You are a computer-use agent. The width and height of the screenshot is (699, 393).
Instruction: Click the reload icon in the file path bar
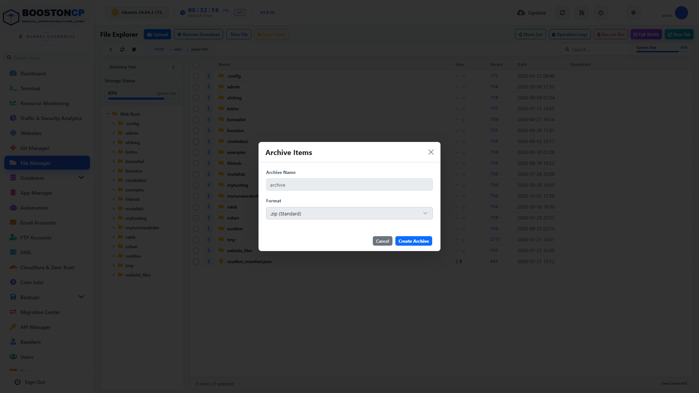122,49
